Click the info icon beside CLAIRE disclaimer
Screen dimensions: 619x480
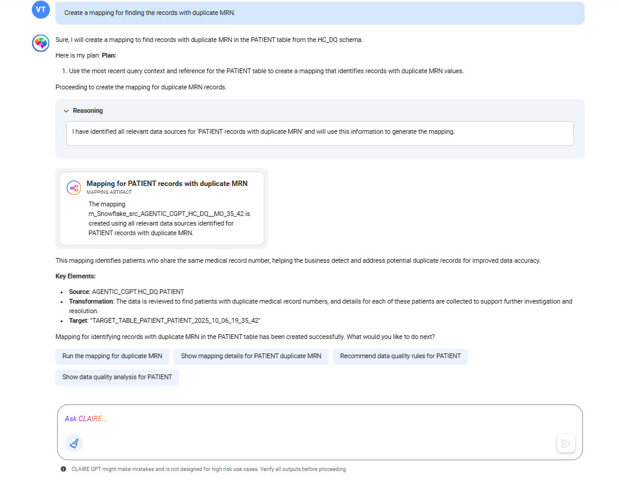pyautogui.click(x=63, y=469)
